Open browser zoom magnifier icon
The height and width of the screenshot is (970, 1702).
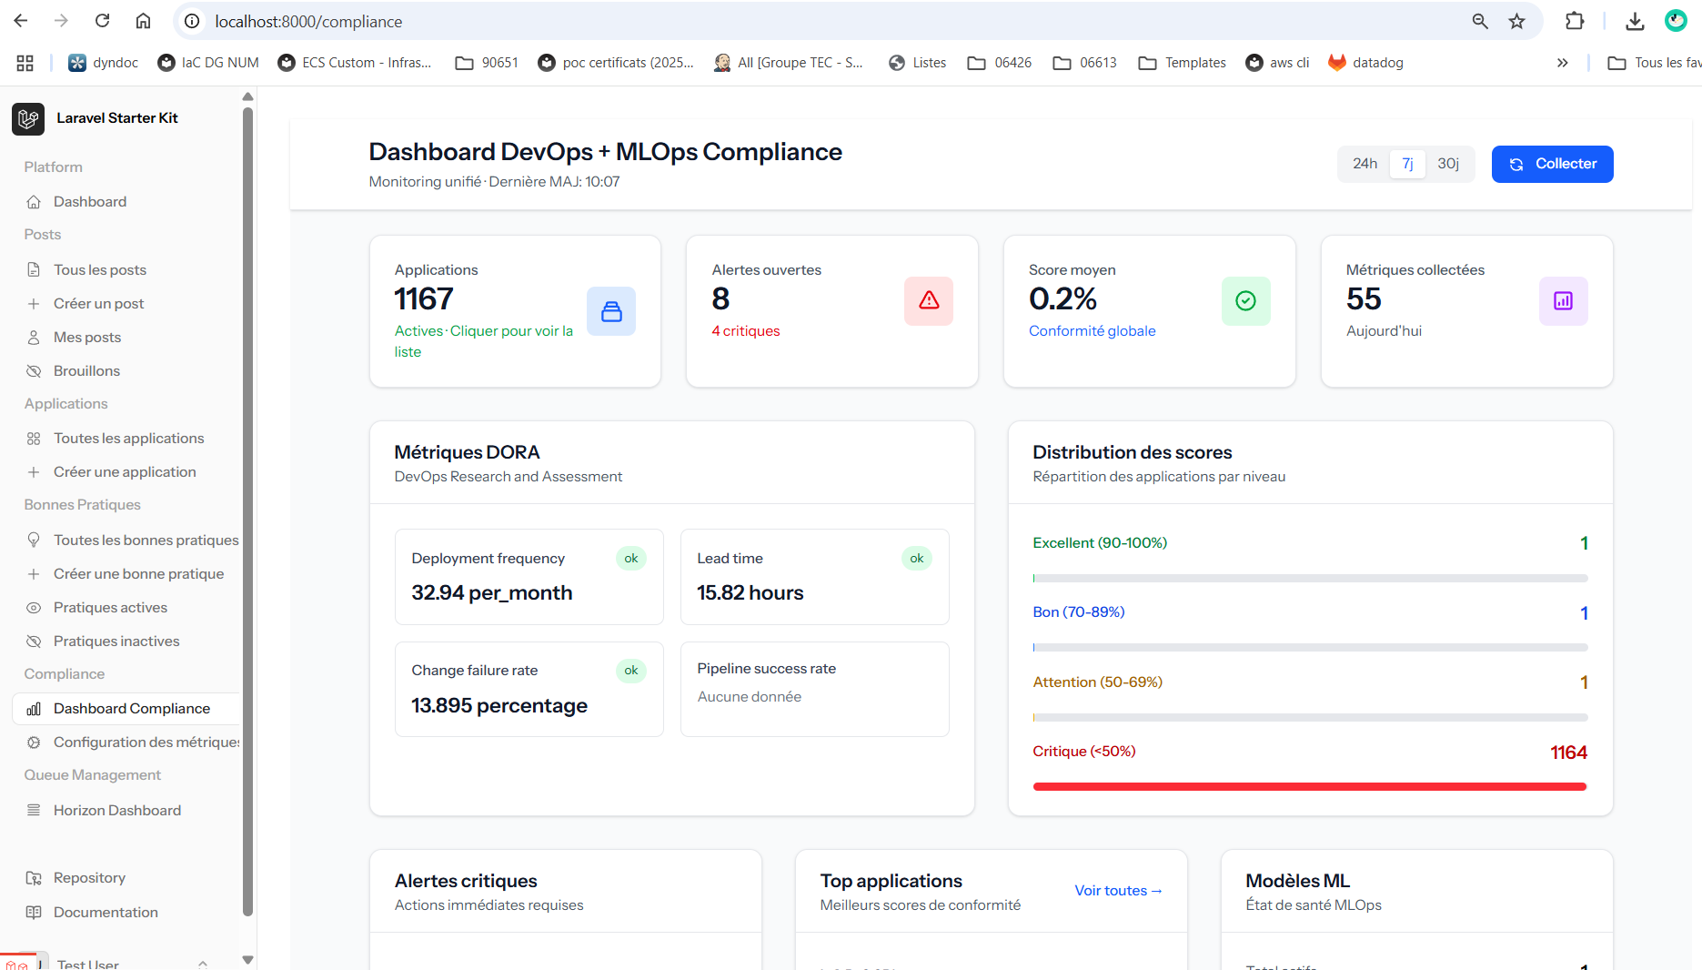[x=1480, y=21]
